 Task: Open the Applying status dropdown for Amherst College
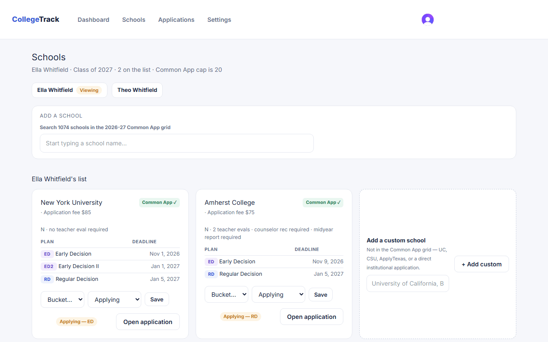278,295
